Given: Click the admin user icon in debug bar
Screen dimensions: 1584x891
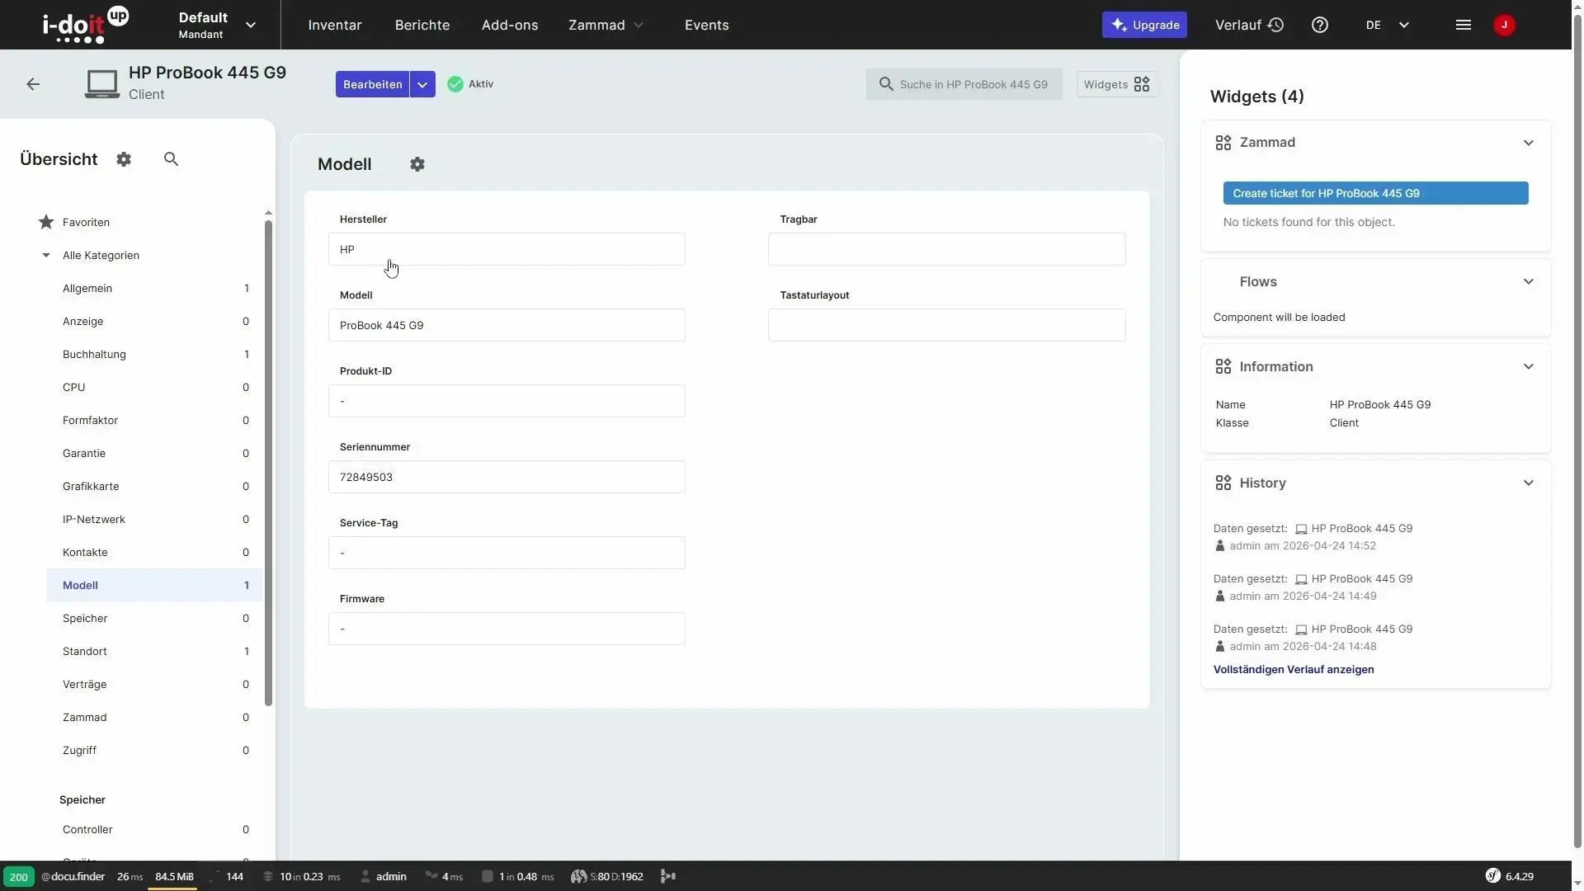Looking at the screenshot, I should pyautogui.click(x=365, y=876).
